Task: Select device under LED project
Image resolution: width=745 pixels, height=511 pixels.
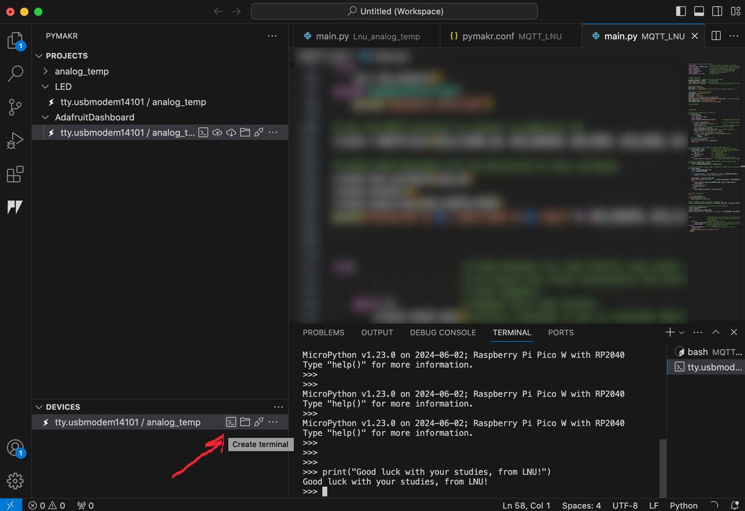Action: pyautogui.click(x=160, y=102)
